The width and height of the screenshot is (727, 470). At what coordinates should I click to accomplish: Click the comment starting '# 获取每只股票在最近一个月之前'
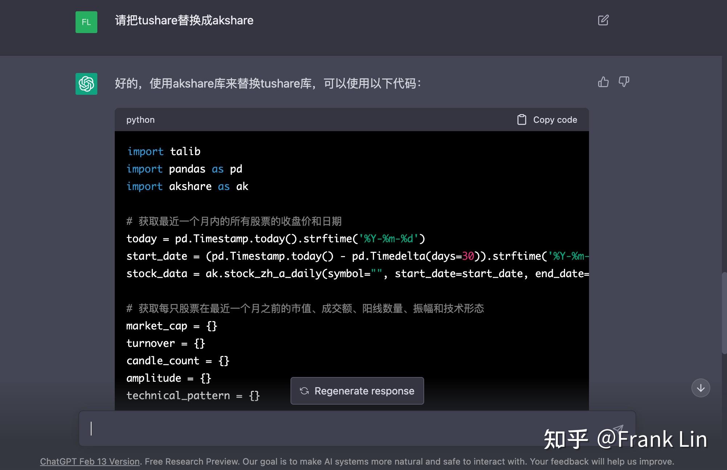[x=305, y=308]
